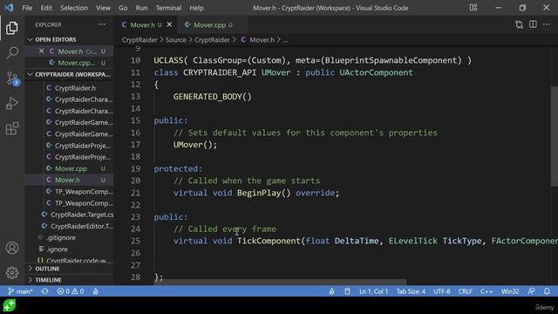The width and height of the screenshot is (558, 314).
Task: Click the editor horizontal scrollbar thumb
Action: tap(280, 282)
